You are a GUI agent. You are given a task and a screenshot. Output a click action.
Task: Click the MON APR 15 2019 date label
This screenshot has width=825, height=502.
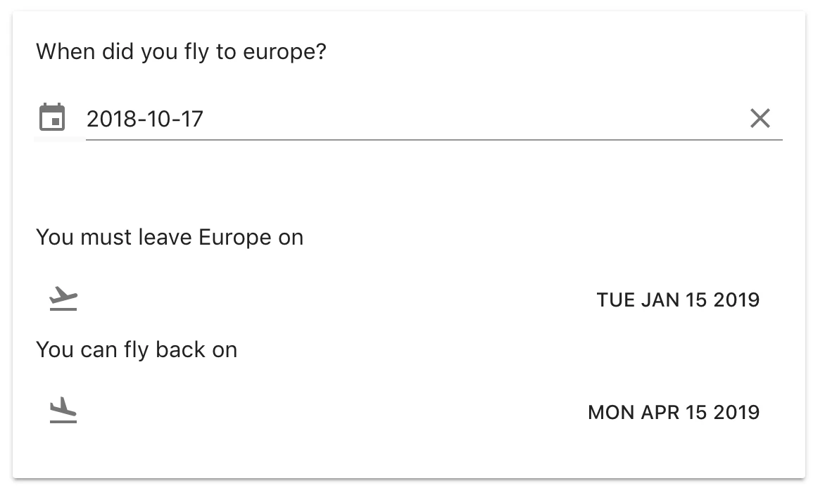point(674,412)
